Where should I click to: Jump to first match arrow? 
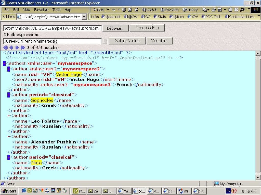click(5, 47)
